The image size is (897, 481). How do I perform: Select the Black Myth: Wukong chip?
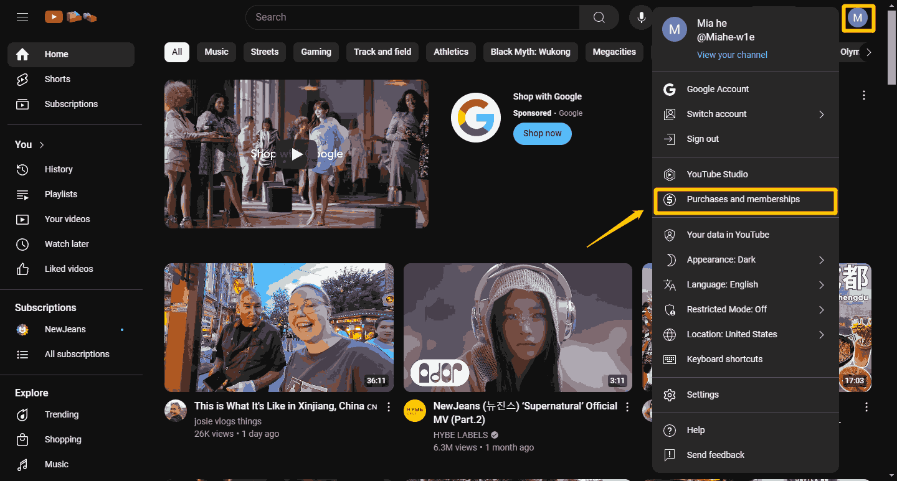coord(530,52)
